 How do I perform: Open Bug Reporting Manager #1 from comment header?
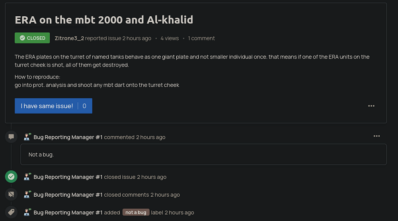coord(68,137)
